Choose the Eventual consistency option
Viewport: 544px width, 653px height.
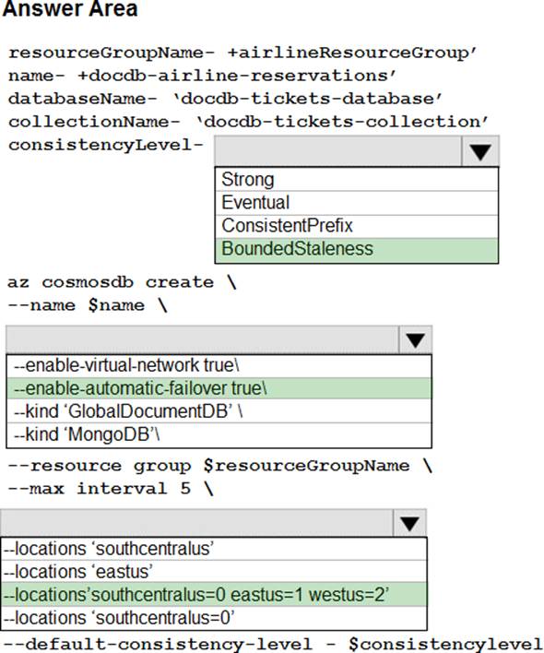coord(357,203)
